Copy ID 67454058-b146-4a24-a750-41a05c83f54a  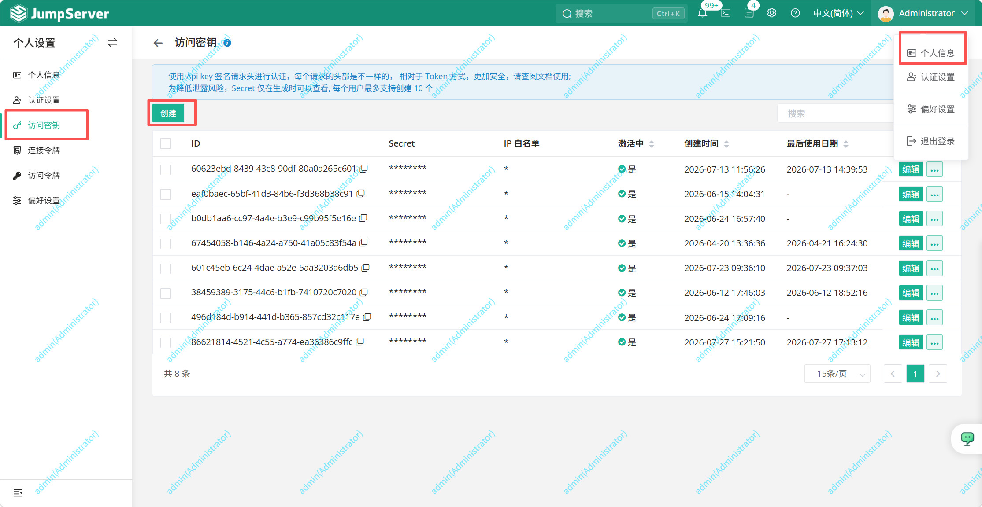pos(364,242)
